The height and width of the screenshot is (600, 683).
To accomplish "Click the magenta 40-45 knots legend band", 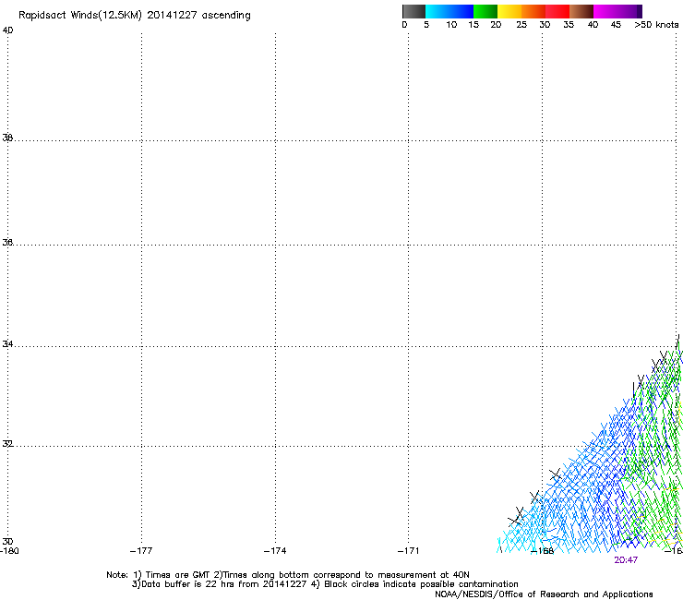I will 605,11.
